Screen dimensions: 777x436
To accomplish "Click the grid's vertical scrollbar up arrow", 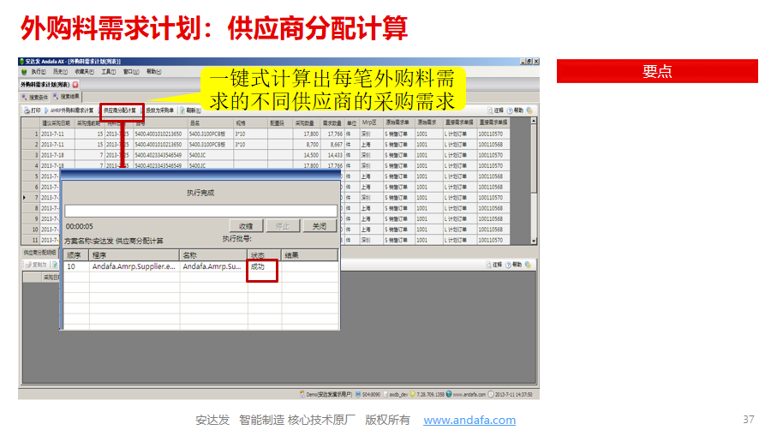I will coord(534,121).
